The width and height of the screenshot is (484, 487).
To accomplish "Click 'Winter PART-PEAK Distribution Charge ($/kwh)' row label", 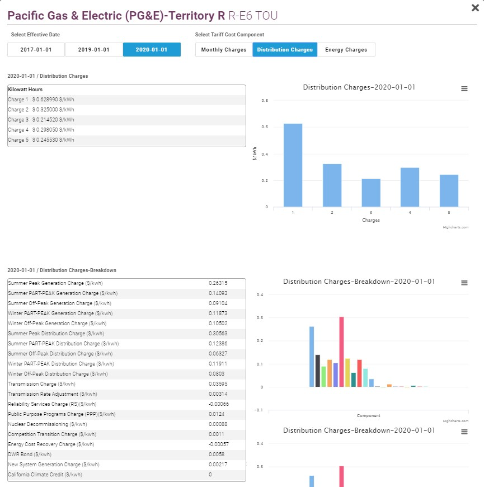I will [x=61, y=364].
